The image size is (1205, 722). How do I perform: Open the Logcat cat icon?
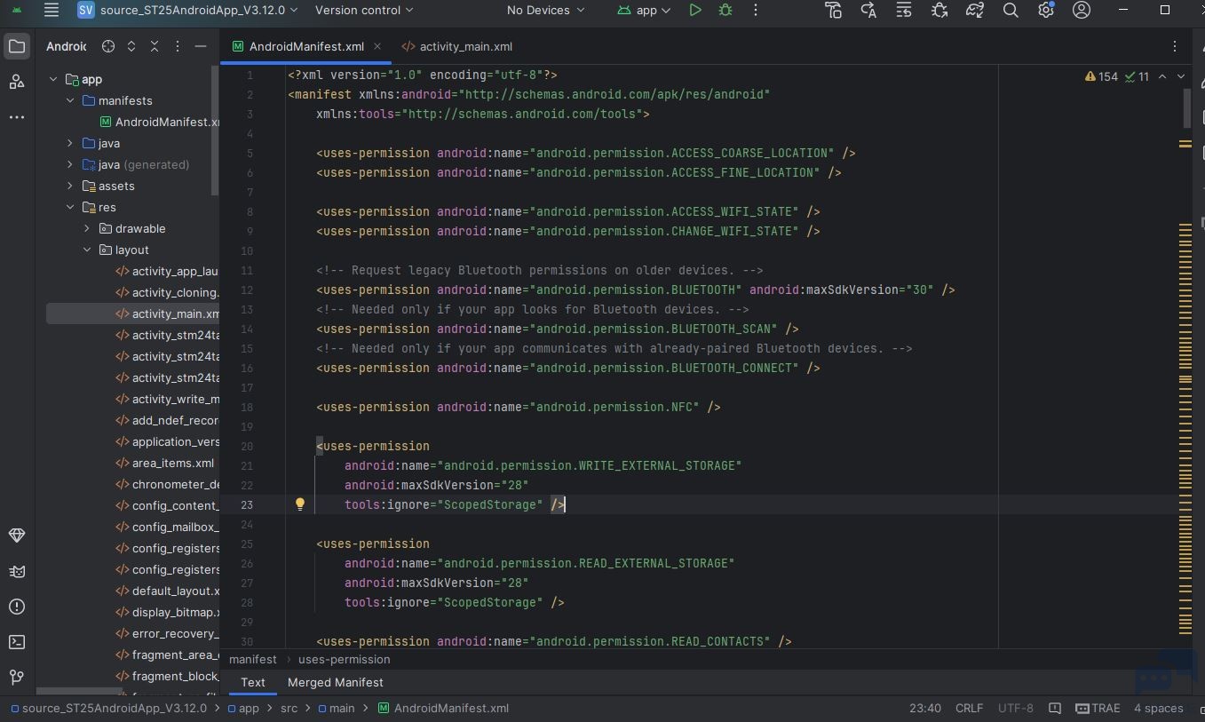click(16, 571)
